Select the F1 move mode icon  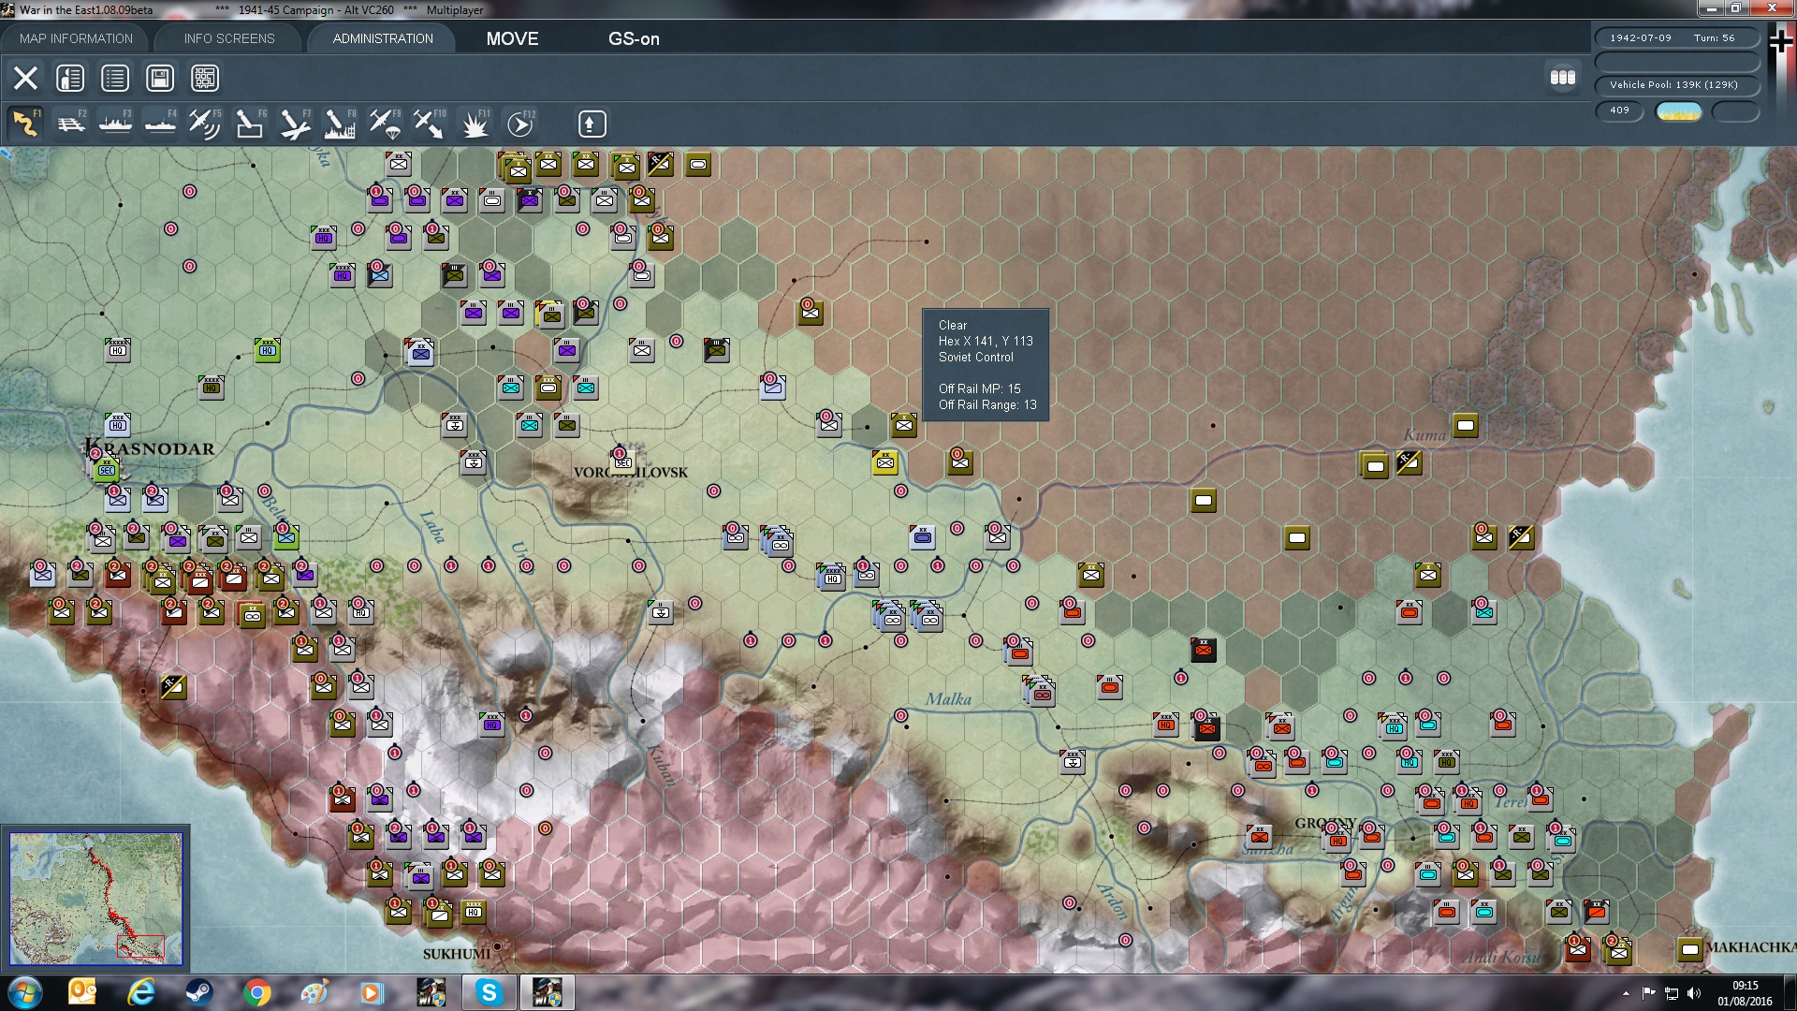click(x=25, y=124)
